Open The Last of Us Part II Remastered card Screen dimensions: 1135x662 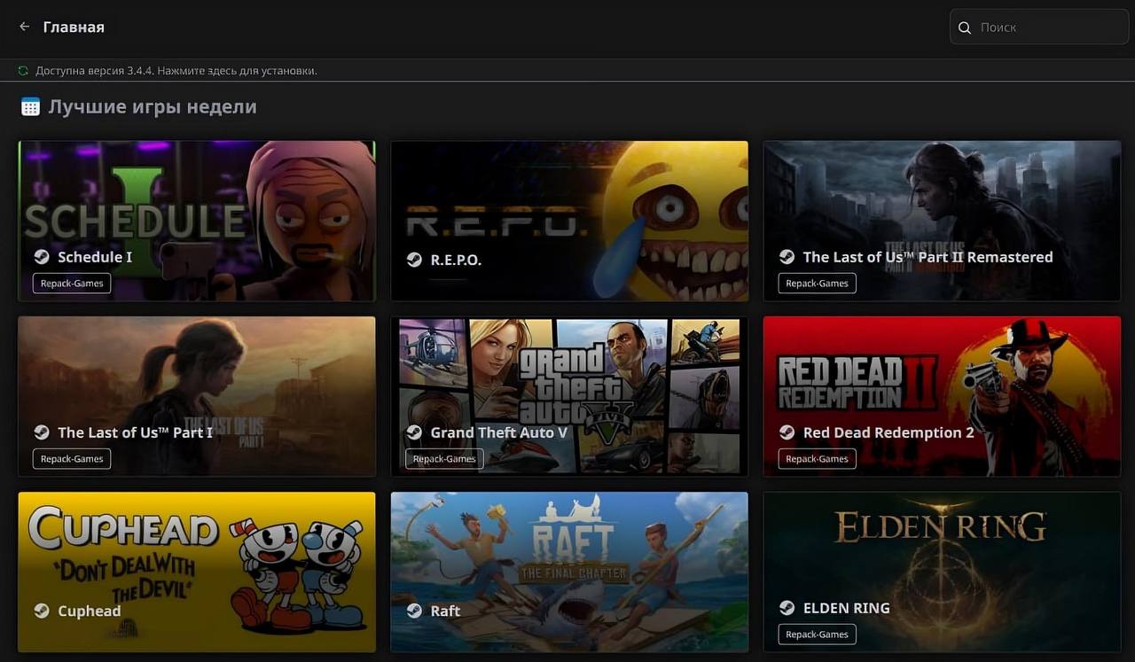pyautogui.click(x=942, y=204)
